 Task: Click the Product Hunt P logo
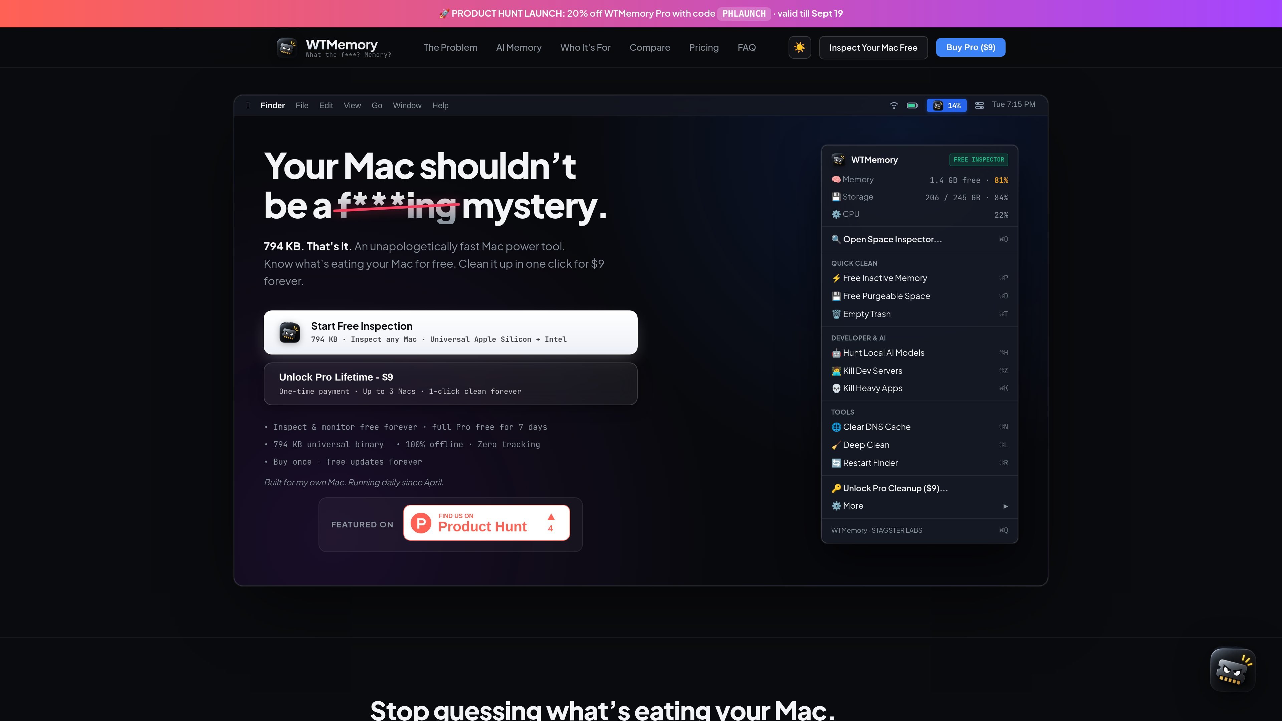coord(421,523)
